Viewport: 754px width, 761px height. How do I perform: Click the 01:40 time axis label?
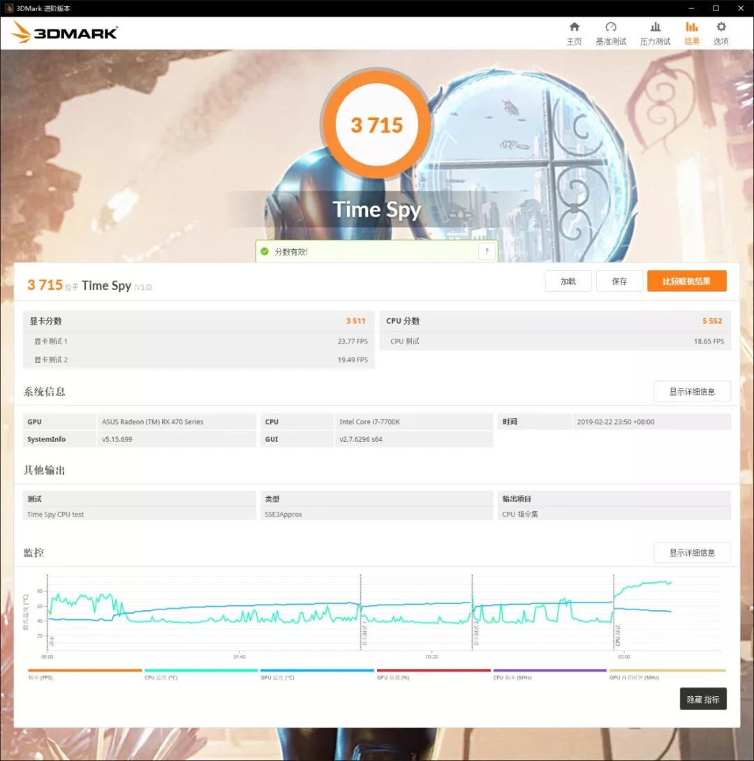[239, 657]
